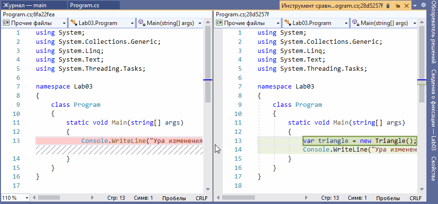Click Симв: 1 in right status bar
438x204 pixels.
click(x=357, y=198)
